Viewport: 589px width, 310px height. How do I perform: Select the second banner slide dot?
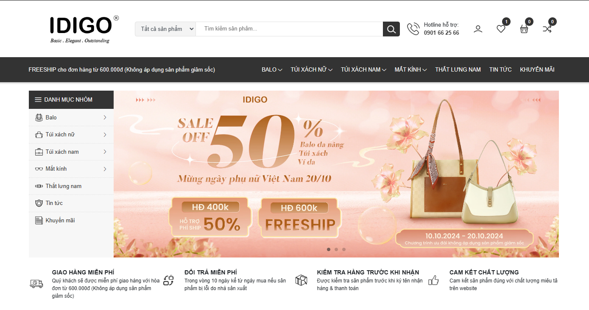336,249
